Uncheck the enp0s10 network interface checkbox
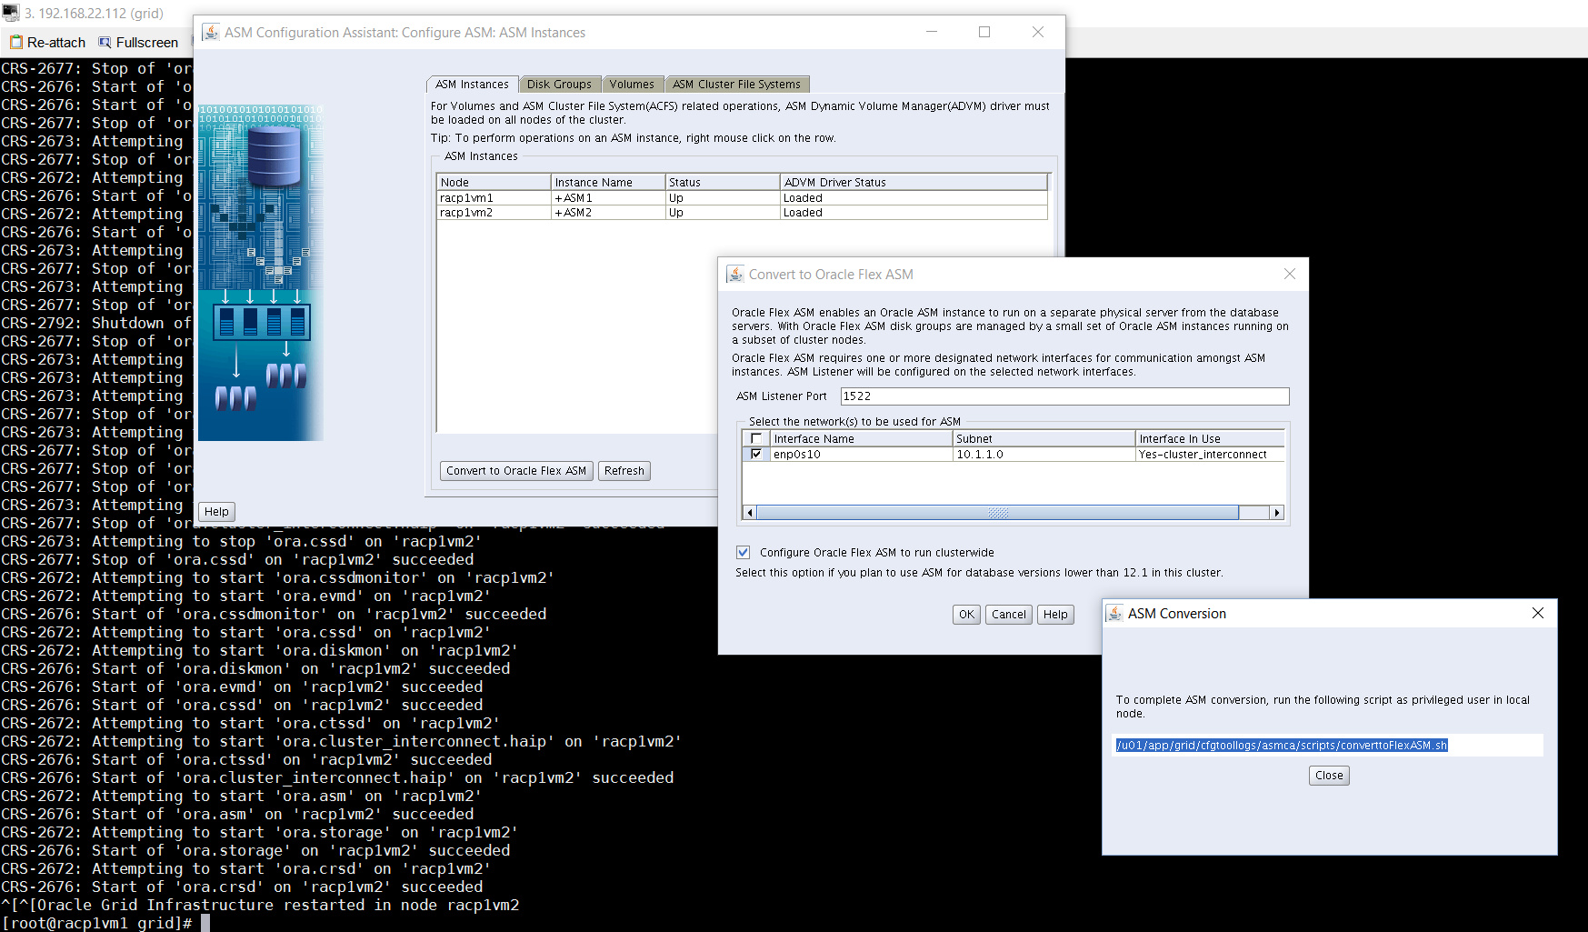Image resolution: width=1588 pixels, height=932 pixels. click(x=756, y=454)
